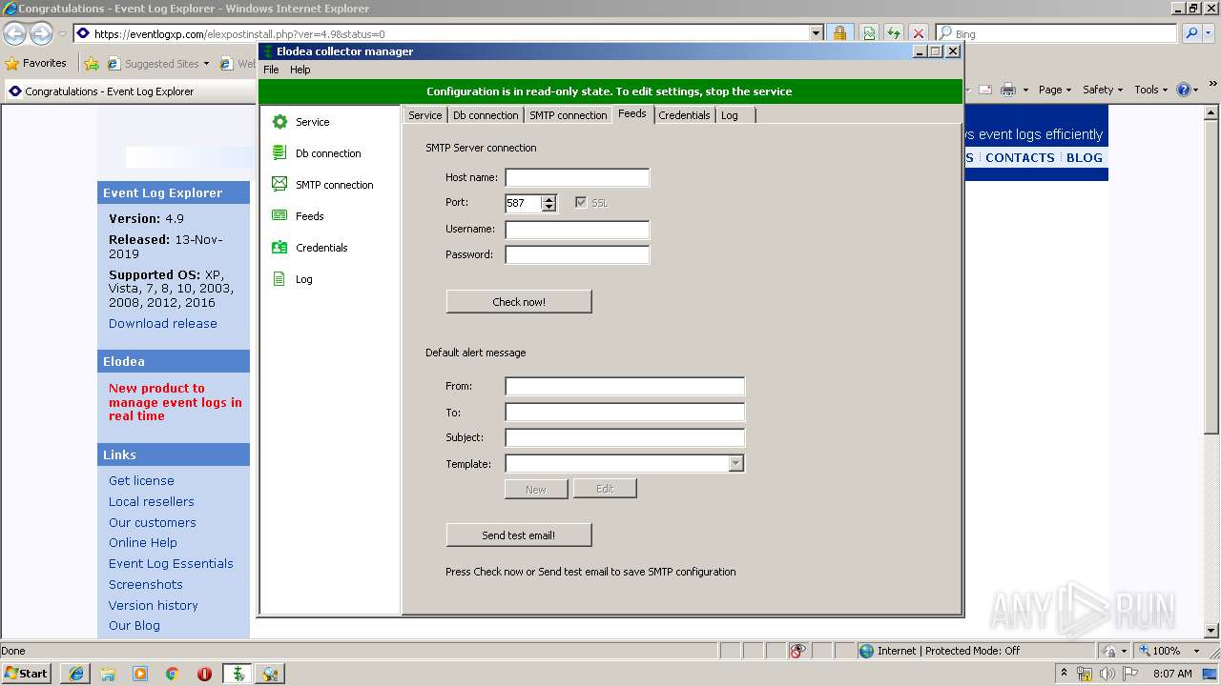Viewport: 1221px width, 686px height.
Task: Open the Version history link
Action: point(154,606)
